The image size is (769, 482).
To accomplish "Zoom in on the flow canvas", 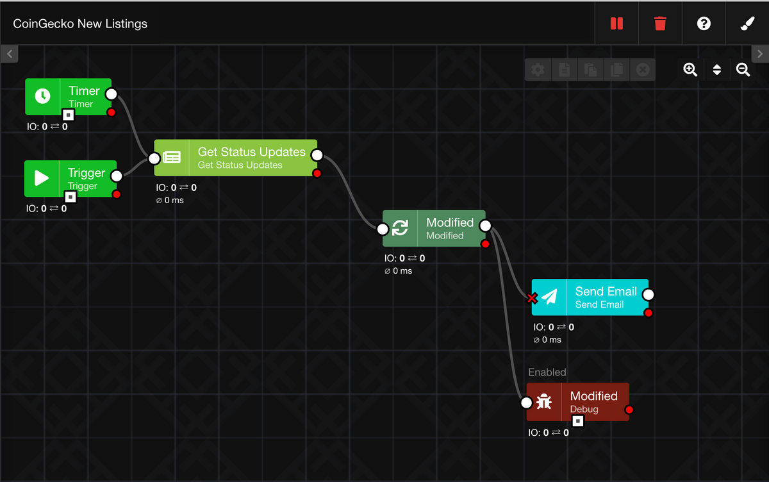I will pyautogui.click(x=690, y=70).
